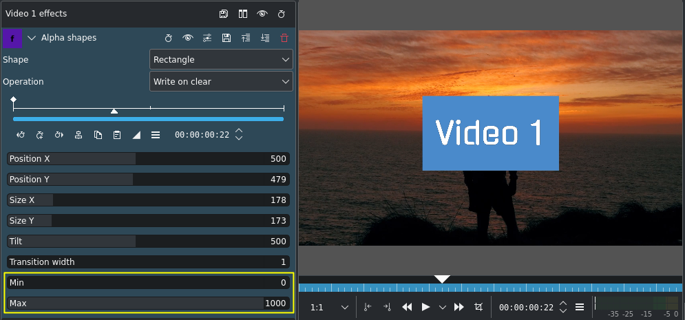Toggle keyframes for Alpha shapes effect
Screen dimensions: 685x320
[x=168, y=38]
